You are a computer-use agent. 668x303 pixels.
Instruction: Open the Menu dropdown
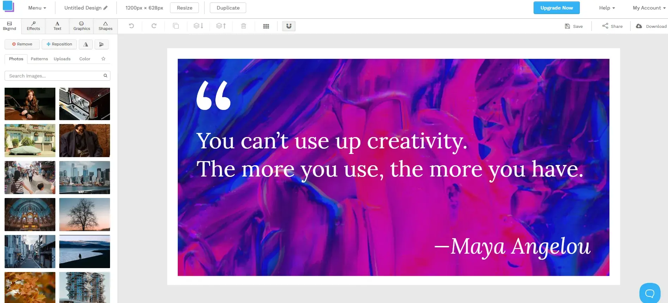click(x=37, y=8)
